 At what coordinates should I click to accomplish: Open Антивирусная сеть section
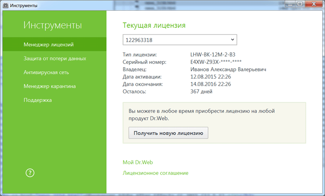[46, 72]
